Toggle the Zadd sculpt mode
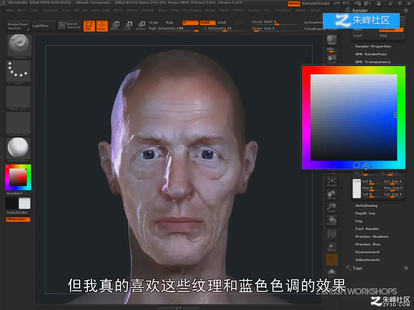Image resolution: width=414 pixels, height=310 pixels. (207, 23)
